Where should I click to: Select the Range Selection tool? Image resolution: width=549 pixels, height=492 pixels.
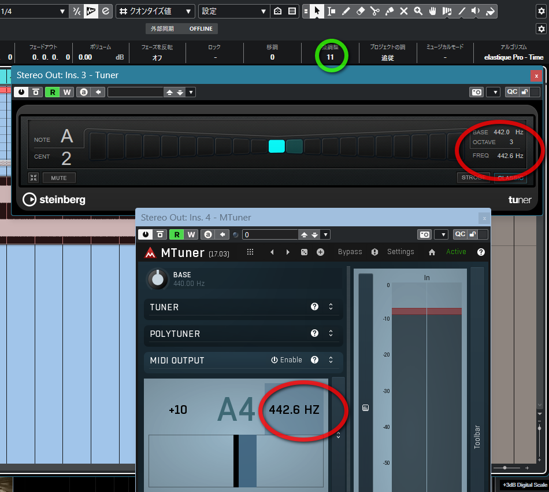click(331, 11)
